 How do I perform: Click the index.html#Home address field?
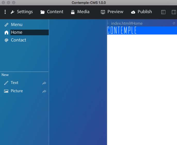(x=127, y=23)
